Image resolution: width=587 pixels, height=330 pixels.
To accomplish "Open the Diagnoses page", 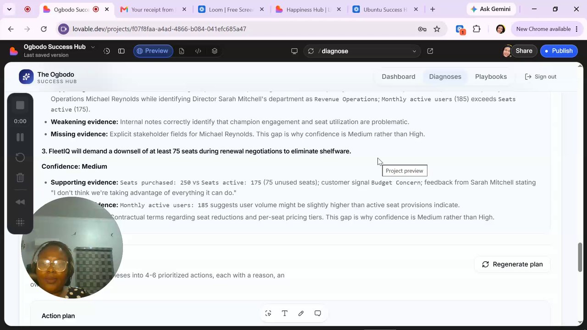I will 445,77.
